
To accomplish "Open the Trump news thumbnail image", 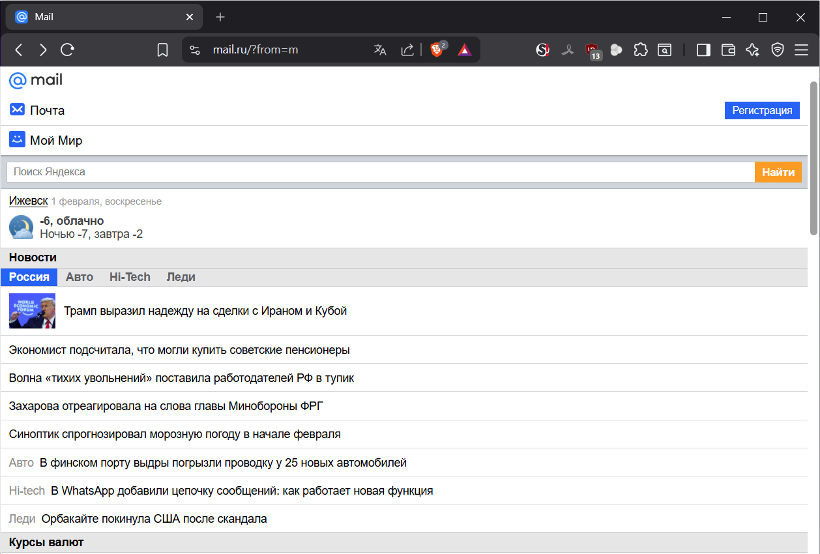I will pos(32,311).
